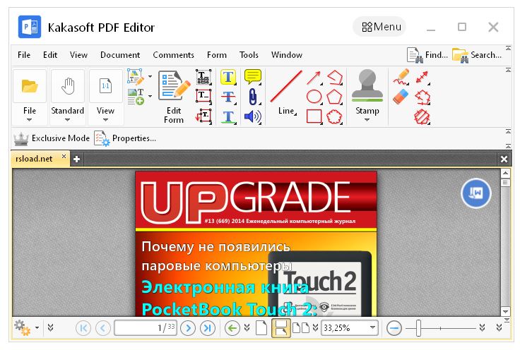Expand the Edit Content tool dropdown arrow
The height and width of the screenshot is (350, 520).
[150, 77]
